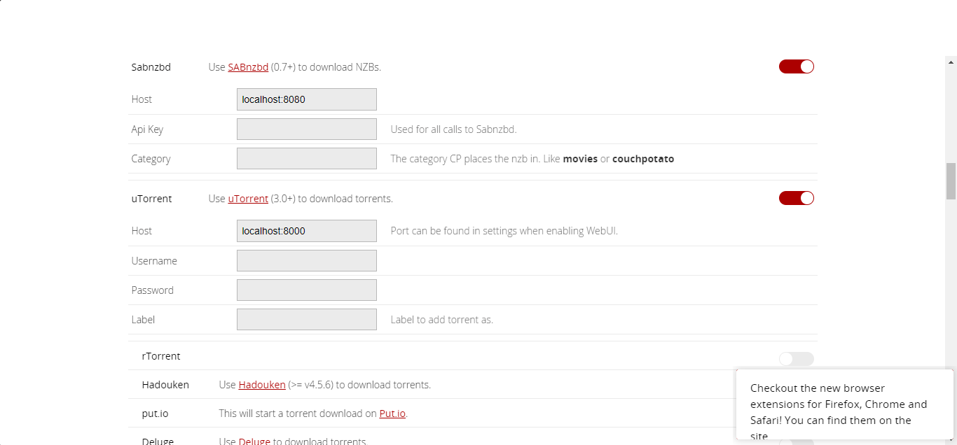The height and width of the screenshot is (445, 957).
Task: Enable the rTorrent downloader toggle
Action: pos(796,358)
